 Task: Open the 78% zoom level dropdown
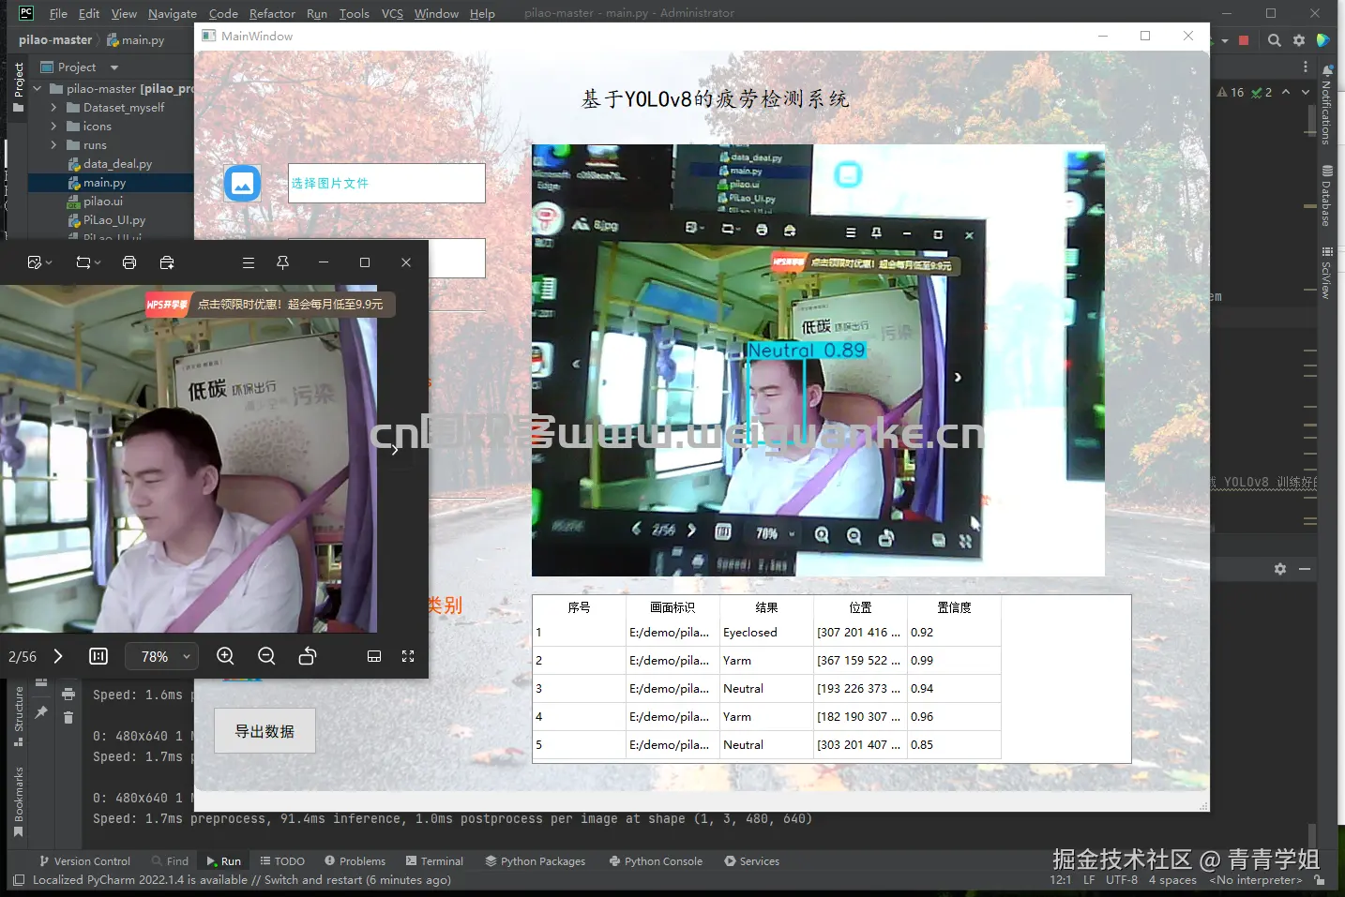[x=160, y=656]
